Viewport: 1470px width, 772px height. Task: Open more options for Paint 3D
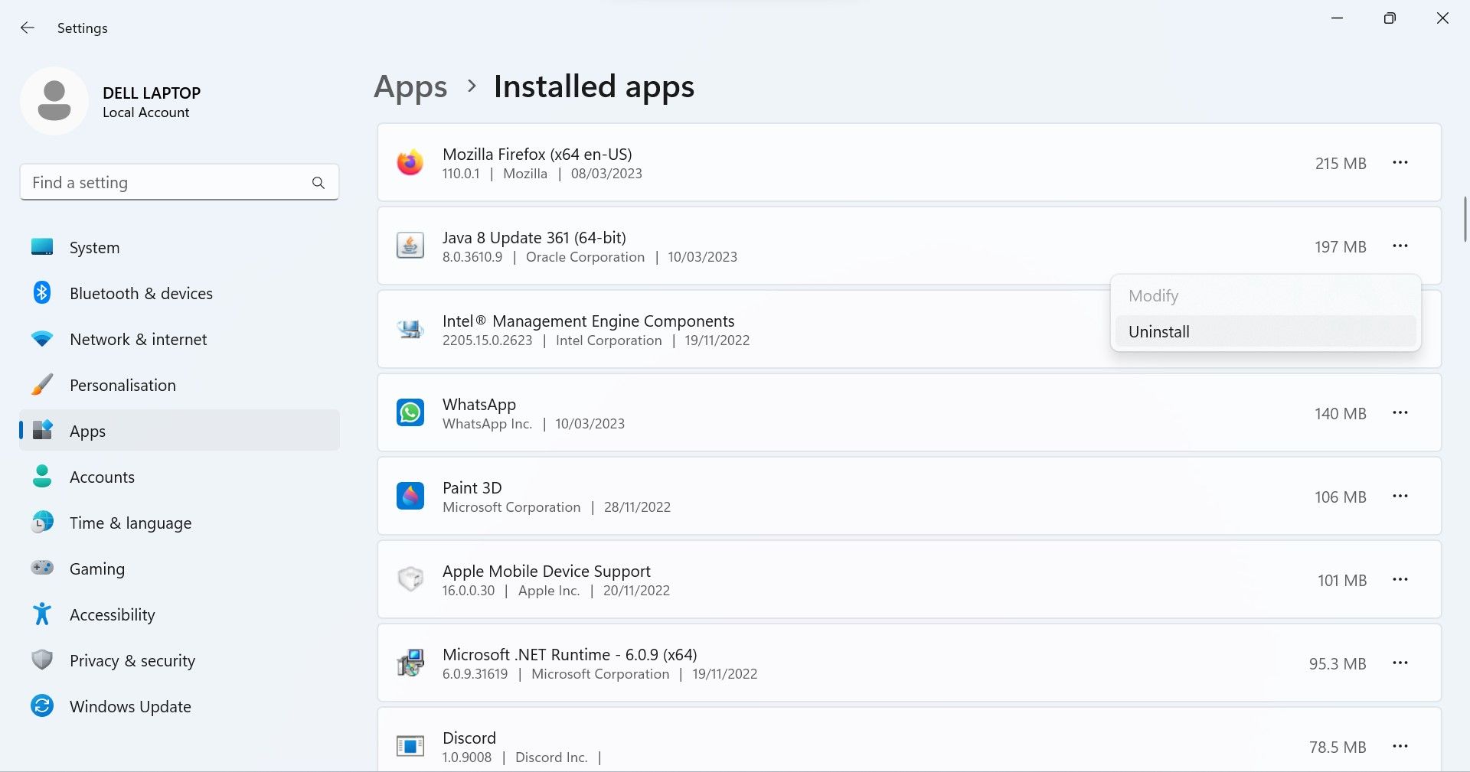[x=1400, y=496]
